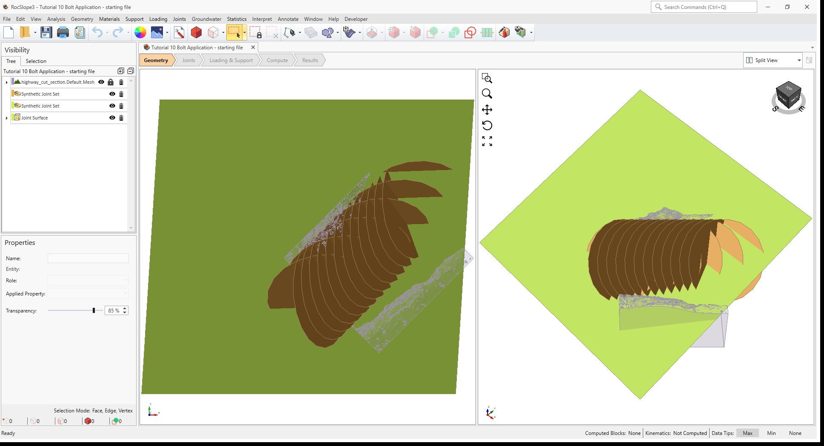Open the Role dropdown in Properties
Viewport: 824px width, 446px height.
[x=88, y=280]
